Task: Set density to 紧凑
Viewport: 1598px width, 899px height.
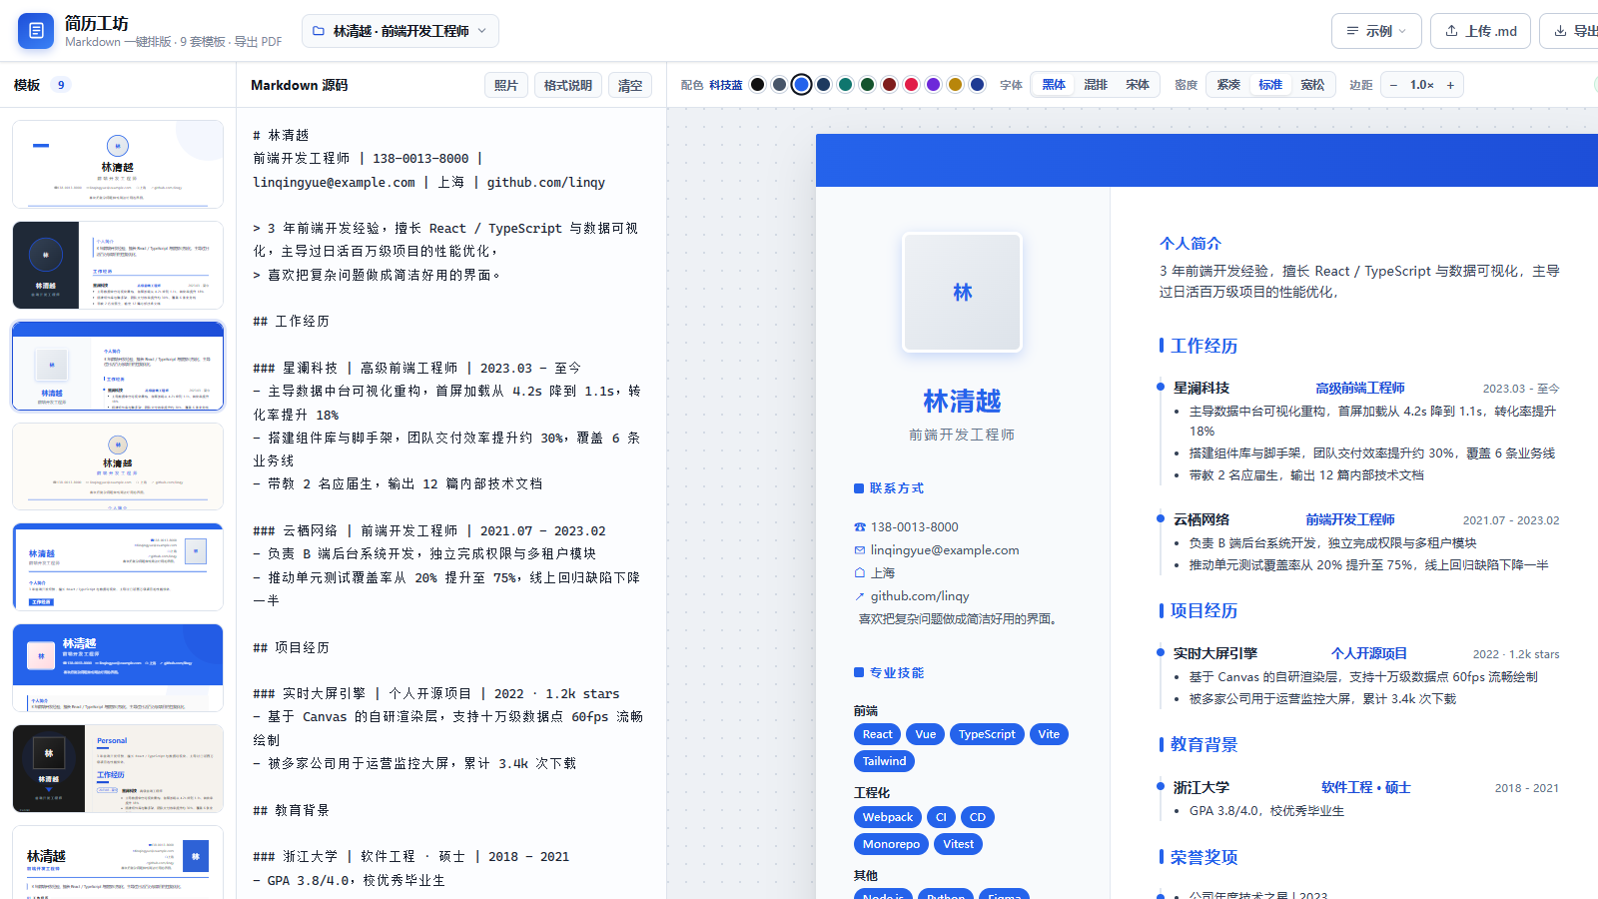Action: pyautogui.click(x=1228, y=85)
